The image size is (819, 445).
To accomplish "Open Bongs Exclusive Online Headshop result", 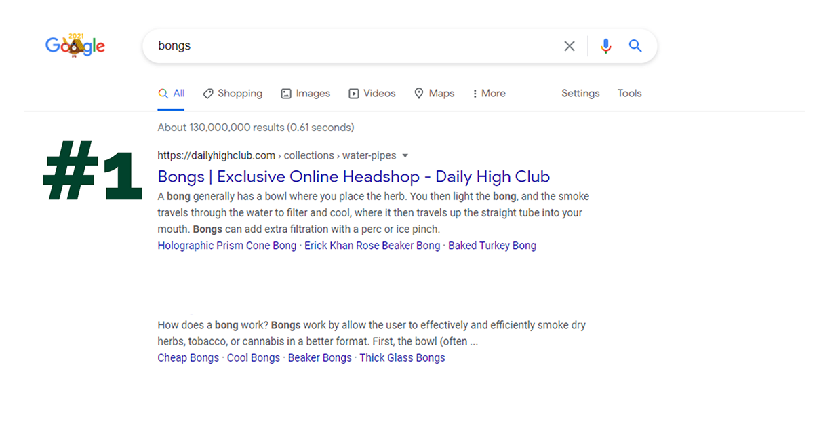I will (x=354, y=177).
